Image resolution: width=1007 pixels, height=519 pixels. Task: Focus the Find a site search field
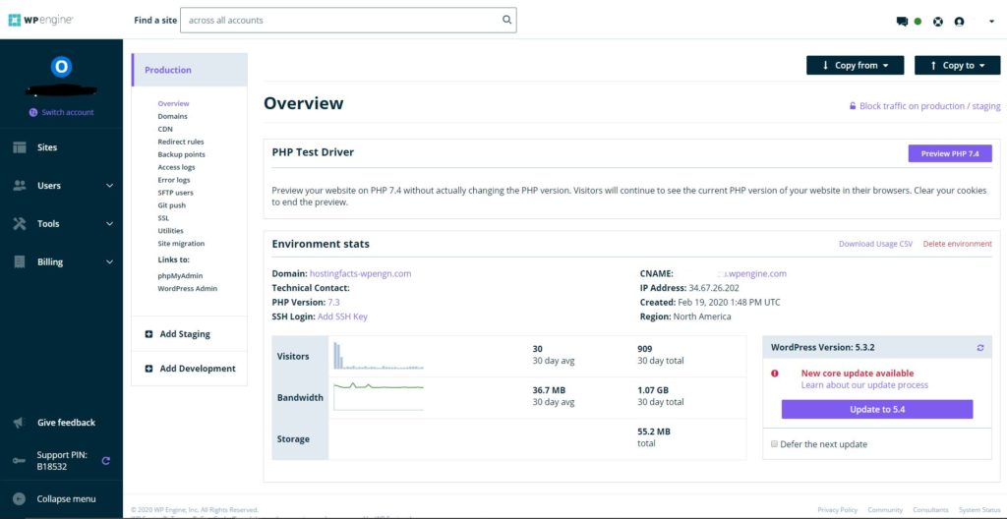pyautogui.click(x=348, y=20)
